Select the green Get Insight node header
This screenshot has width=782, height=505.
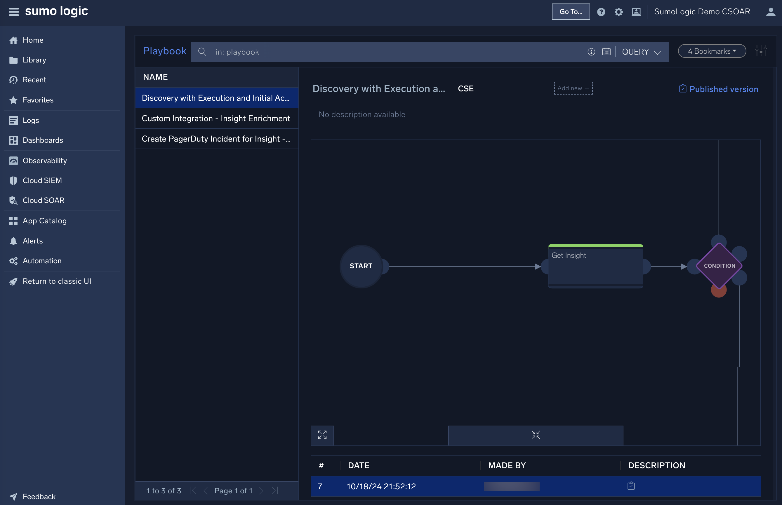click(595, 245)
